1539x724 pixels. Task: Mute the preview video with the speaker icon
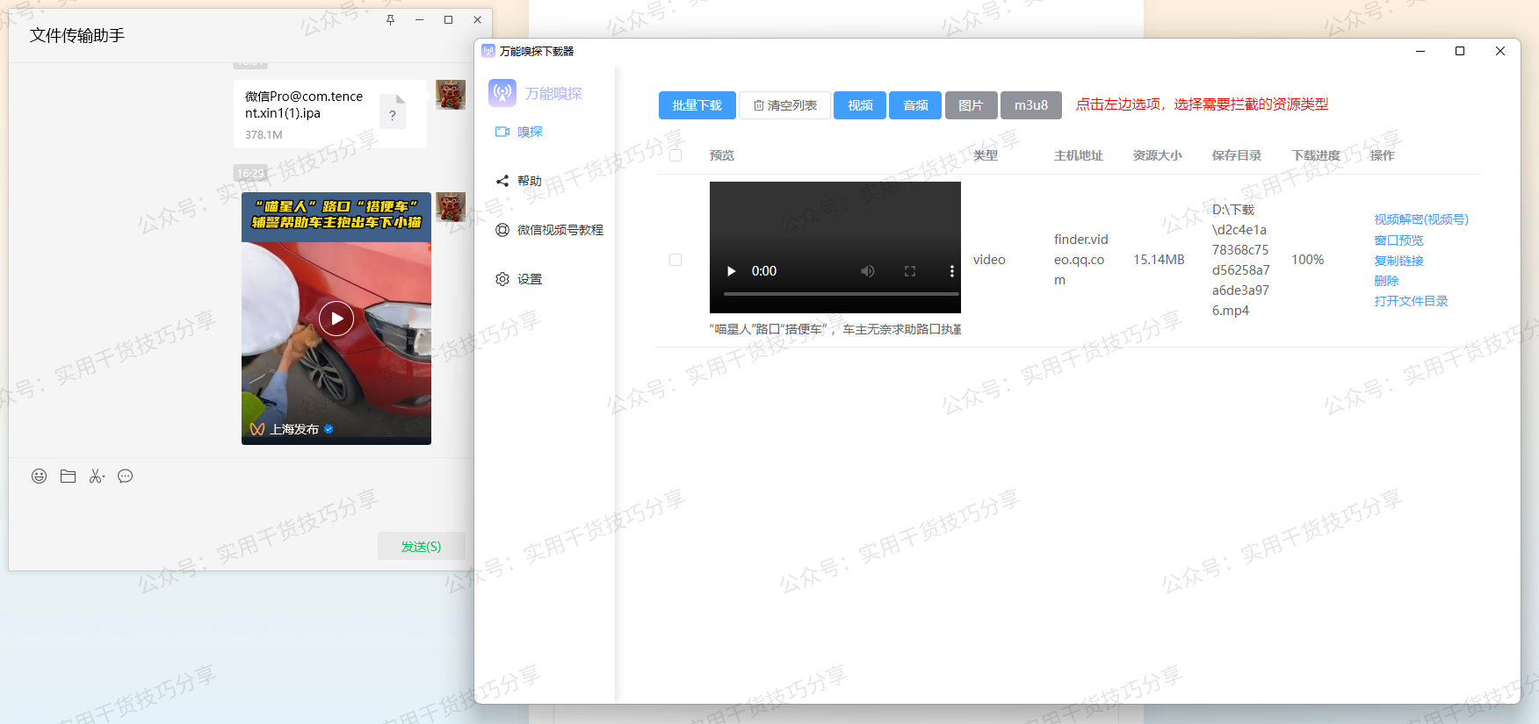click(x=868, y=271)
